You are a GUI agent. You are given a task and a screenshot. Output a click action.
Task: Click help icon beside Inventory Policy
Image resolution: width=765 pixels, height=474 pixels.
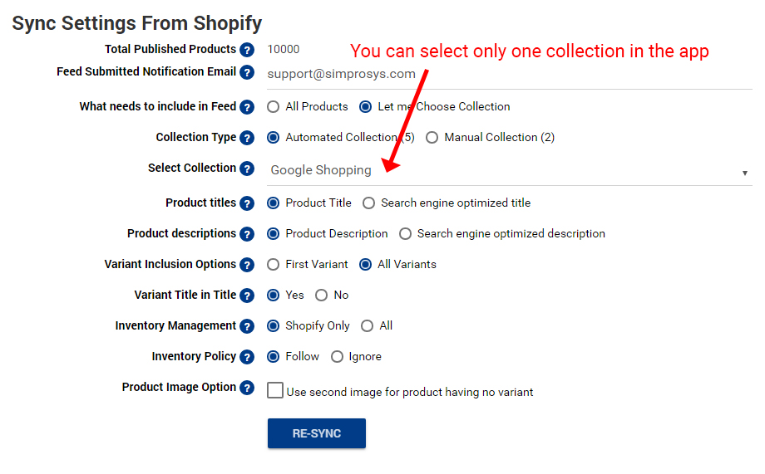coord(247,357)
